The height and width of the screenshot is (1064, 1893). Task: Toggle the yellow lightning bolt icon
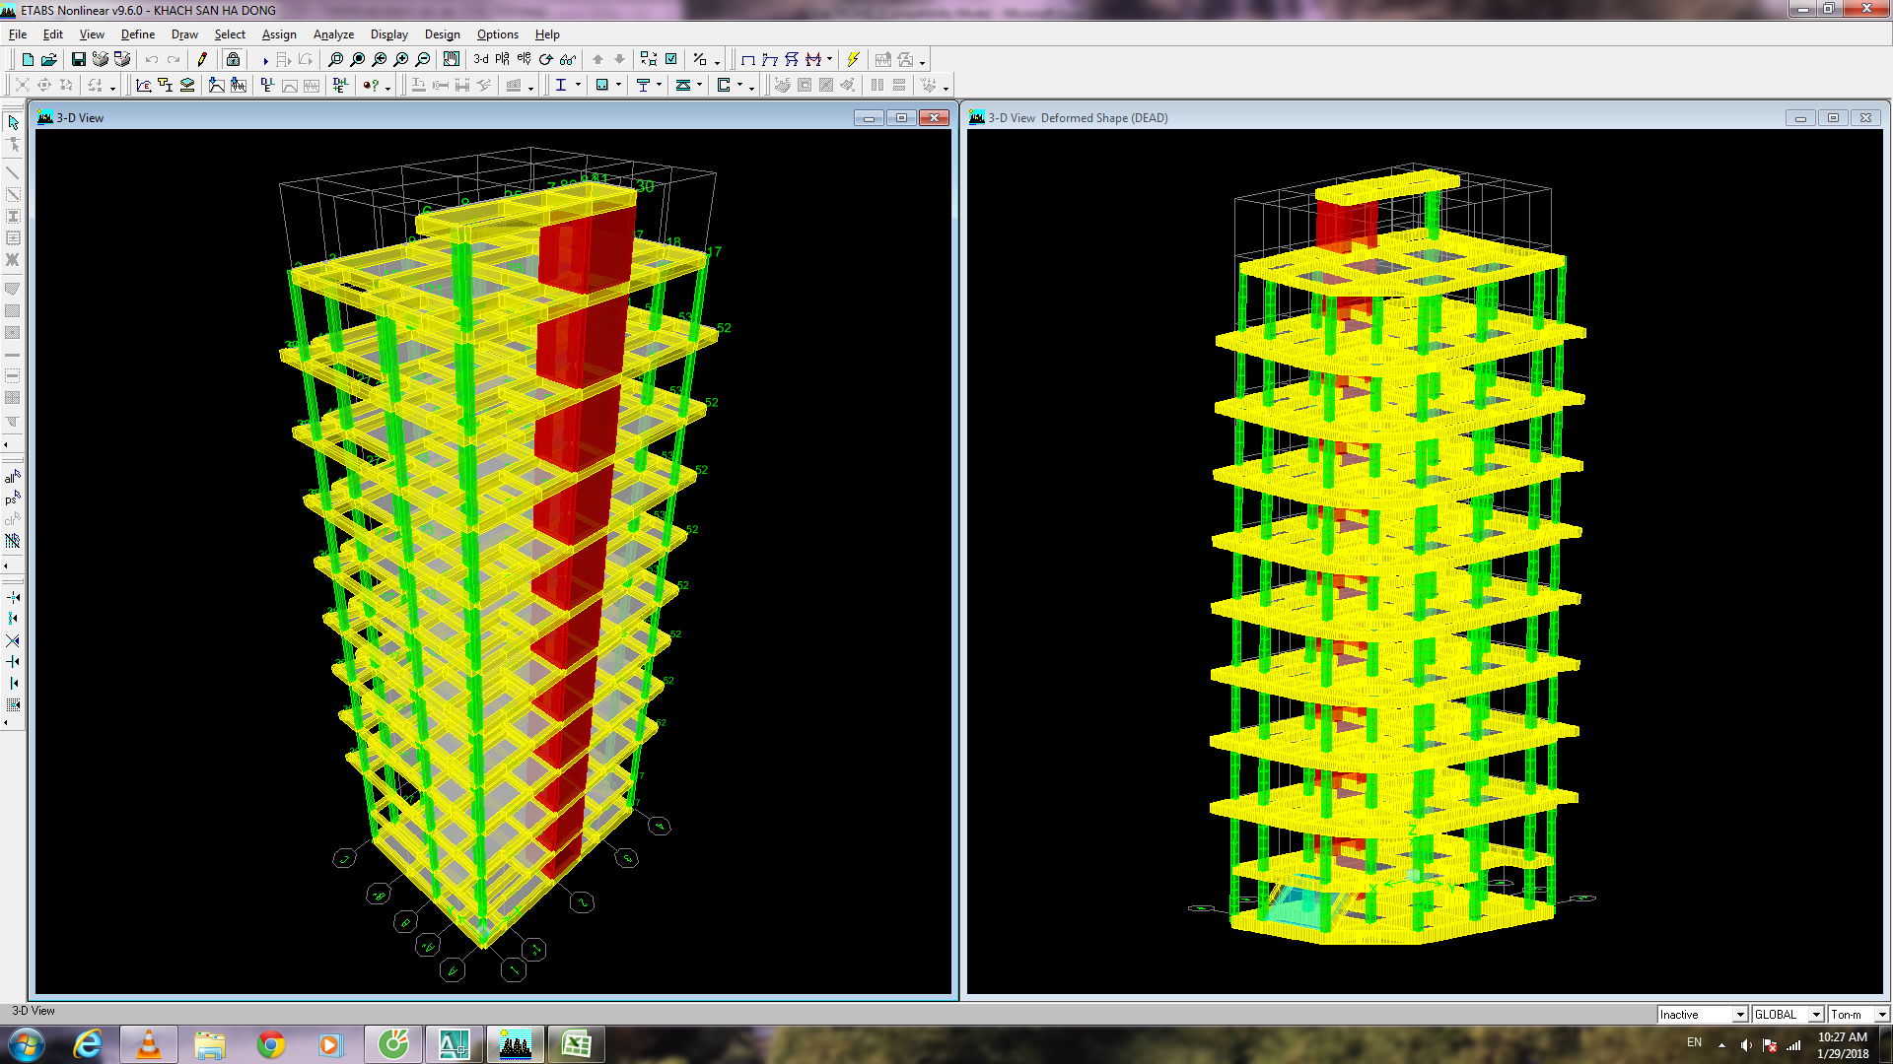[854, 60]
